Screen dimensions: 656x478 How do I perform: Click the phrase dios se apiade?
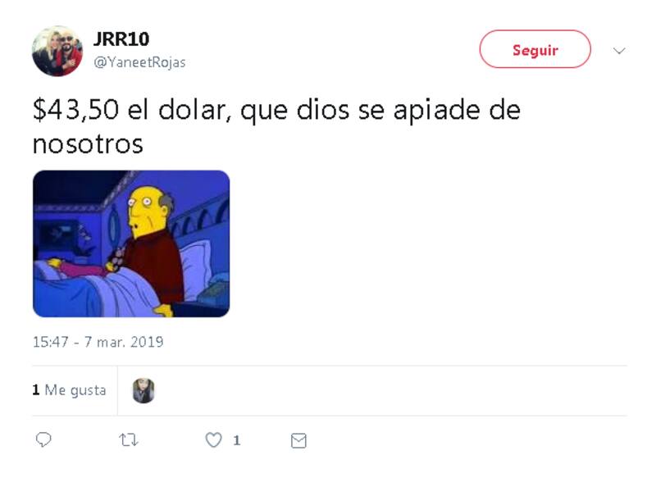tap(388, 110)
